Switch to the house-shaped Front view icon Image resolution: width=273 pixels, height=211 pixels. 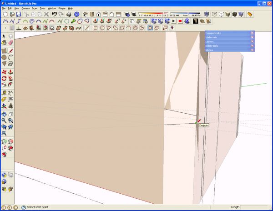click(x=98, y=14)
